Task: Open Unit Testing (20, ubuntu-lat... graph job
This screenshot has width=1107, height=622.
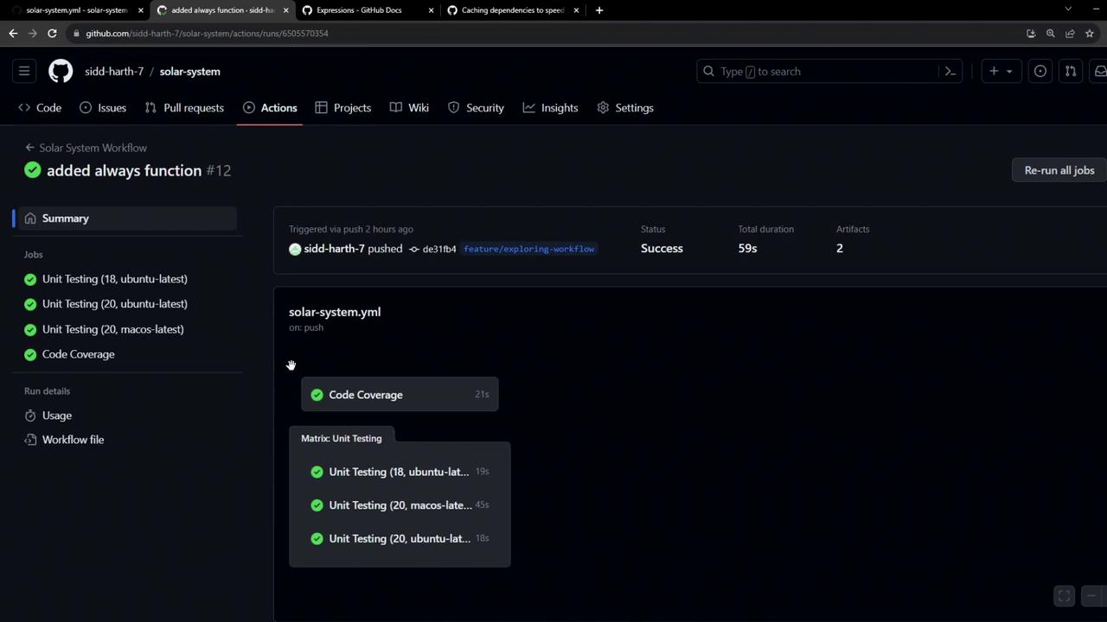Action: (400, 539)
